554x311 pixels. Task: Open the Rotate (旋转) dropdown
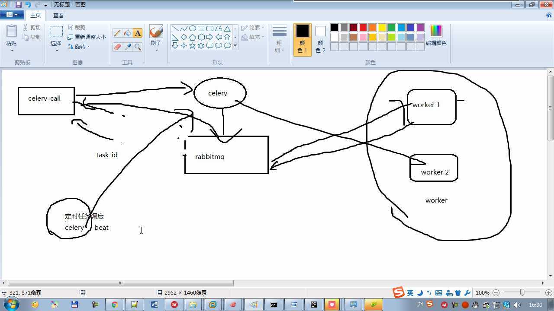click(79, 47)
